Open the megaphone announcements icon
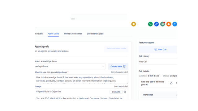Viewport: 198px width, 111px height. pos(162,24)
